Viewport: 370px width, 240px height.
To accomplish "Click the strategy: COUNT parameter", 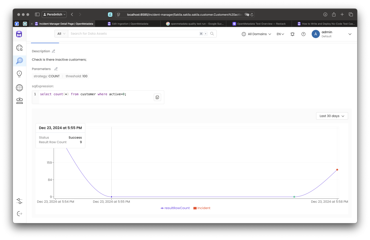I will (x=47, y=76).
